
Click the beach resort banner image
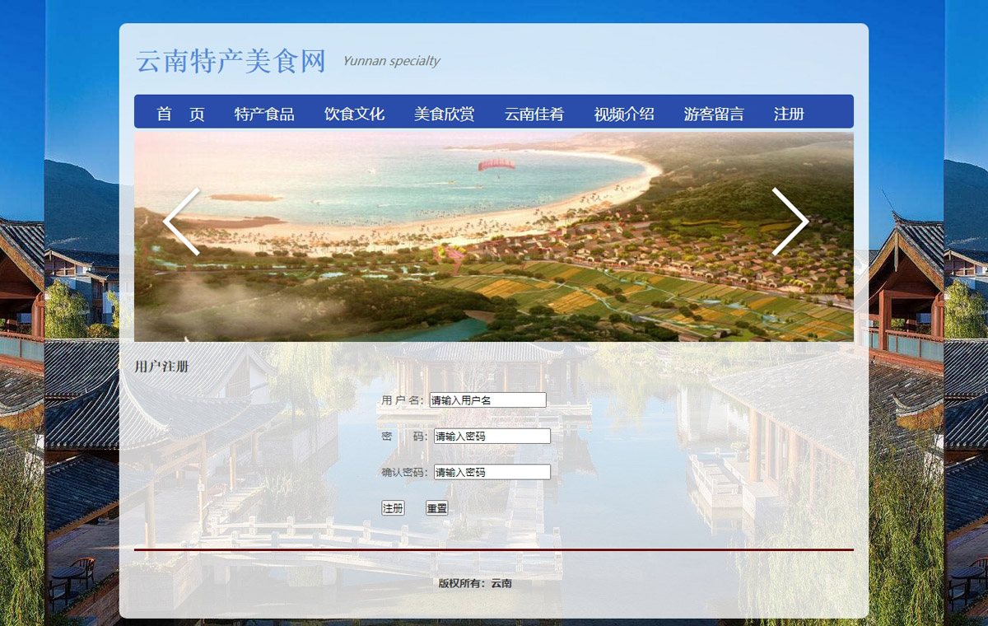coord(494,236)
